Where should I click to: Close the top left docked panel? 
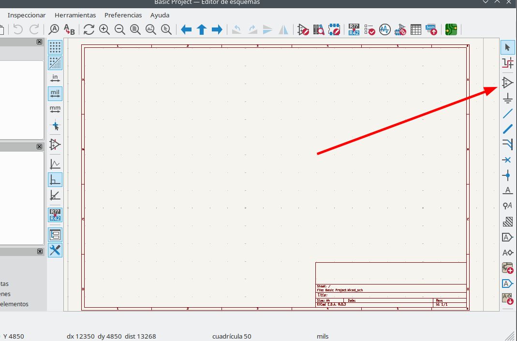click(x=40, y=42)
